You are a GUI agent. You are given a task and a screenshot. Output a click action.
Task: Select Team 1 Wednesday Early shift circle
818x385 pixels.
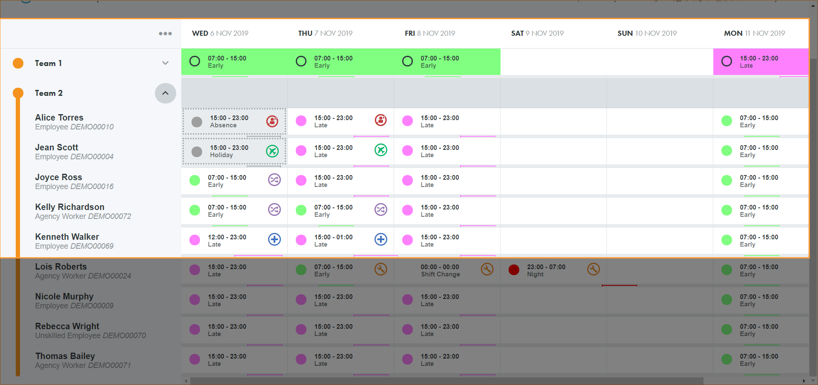tap(194, 61)
